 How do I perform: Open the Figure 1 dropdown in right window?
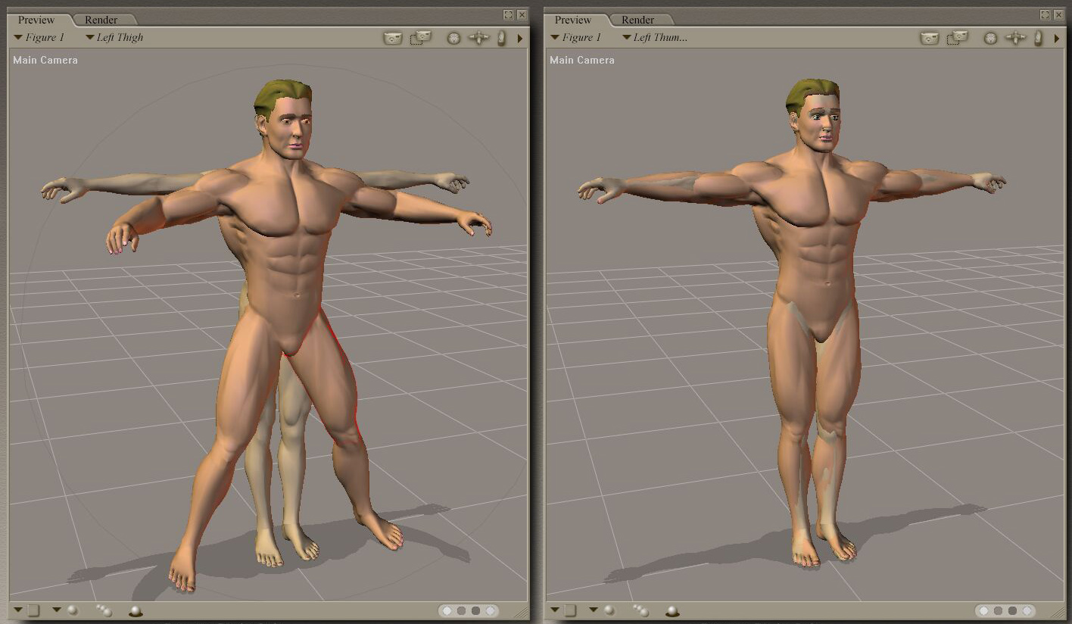tap(576, 37)
